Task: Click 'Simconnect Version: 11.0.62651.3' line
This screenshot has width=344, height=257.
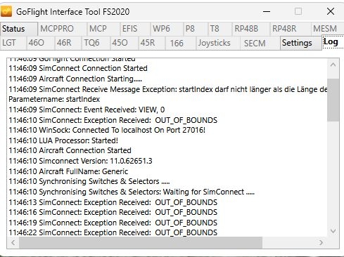Action: pos(80,161)
